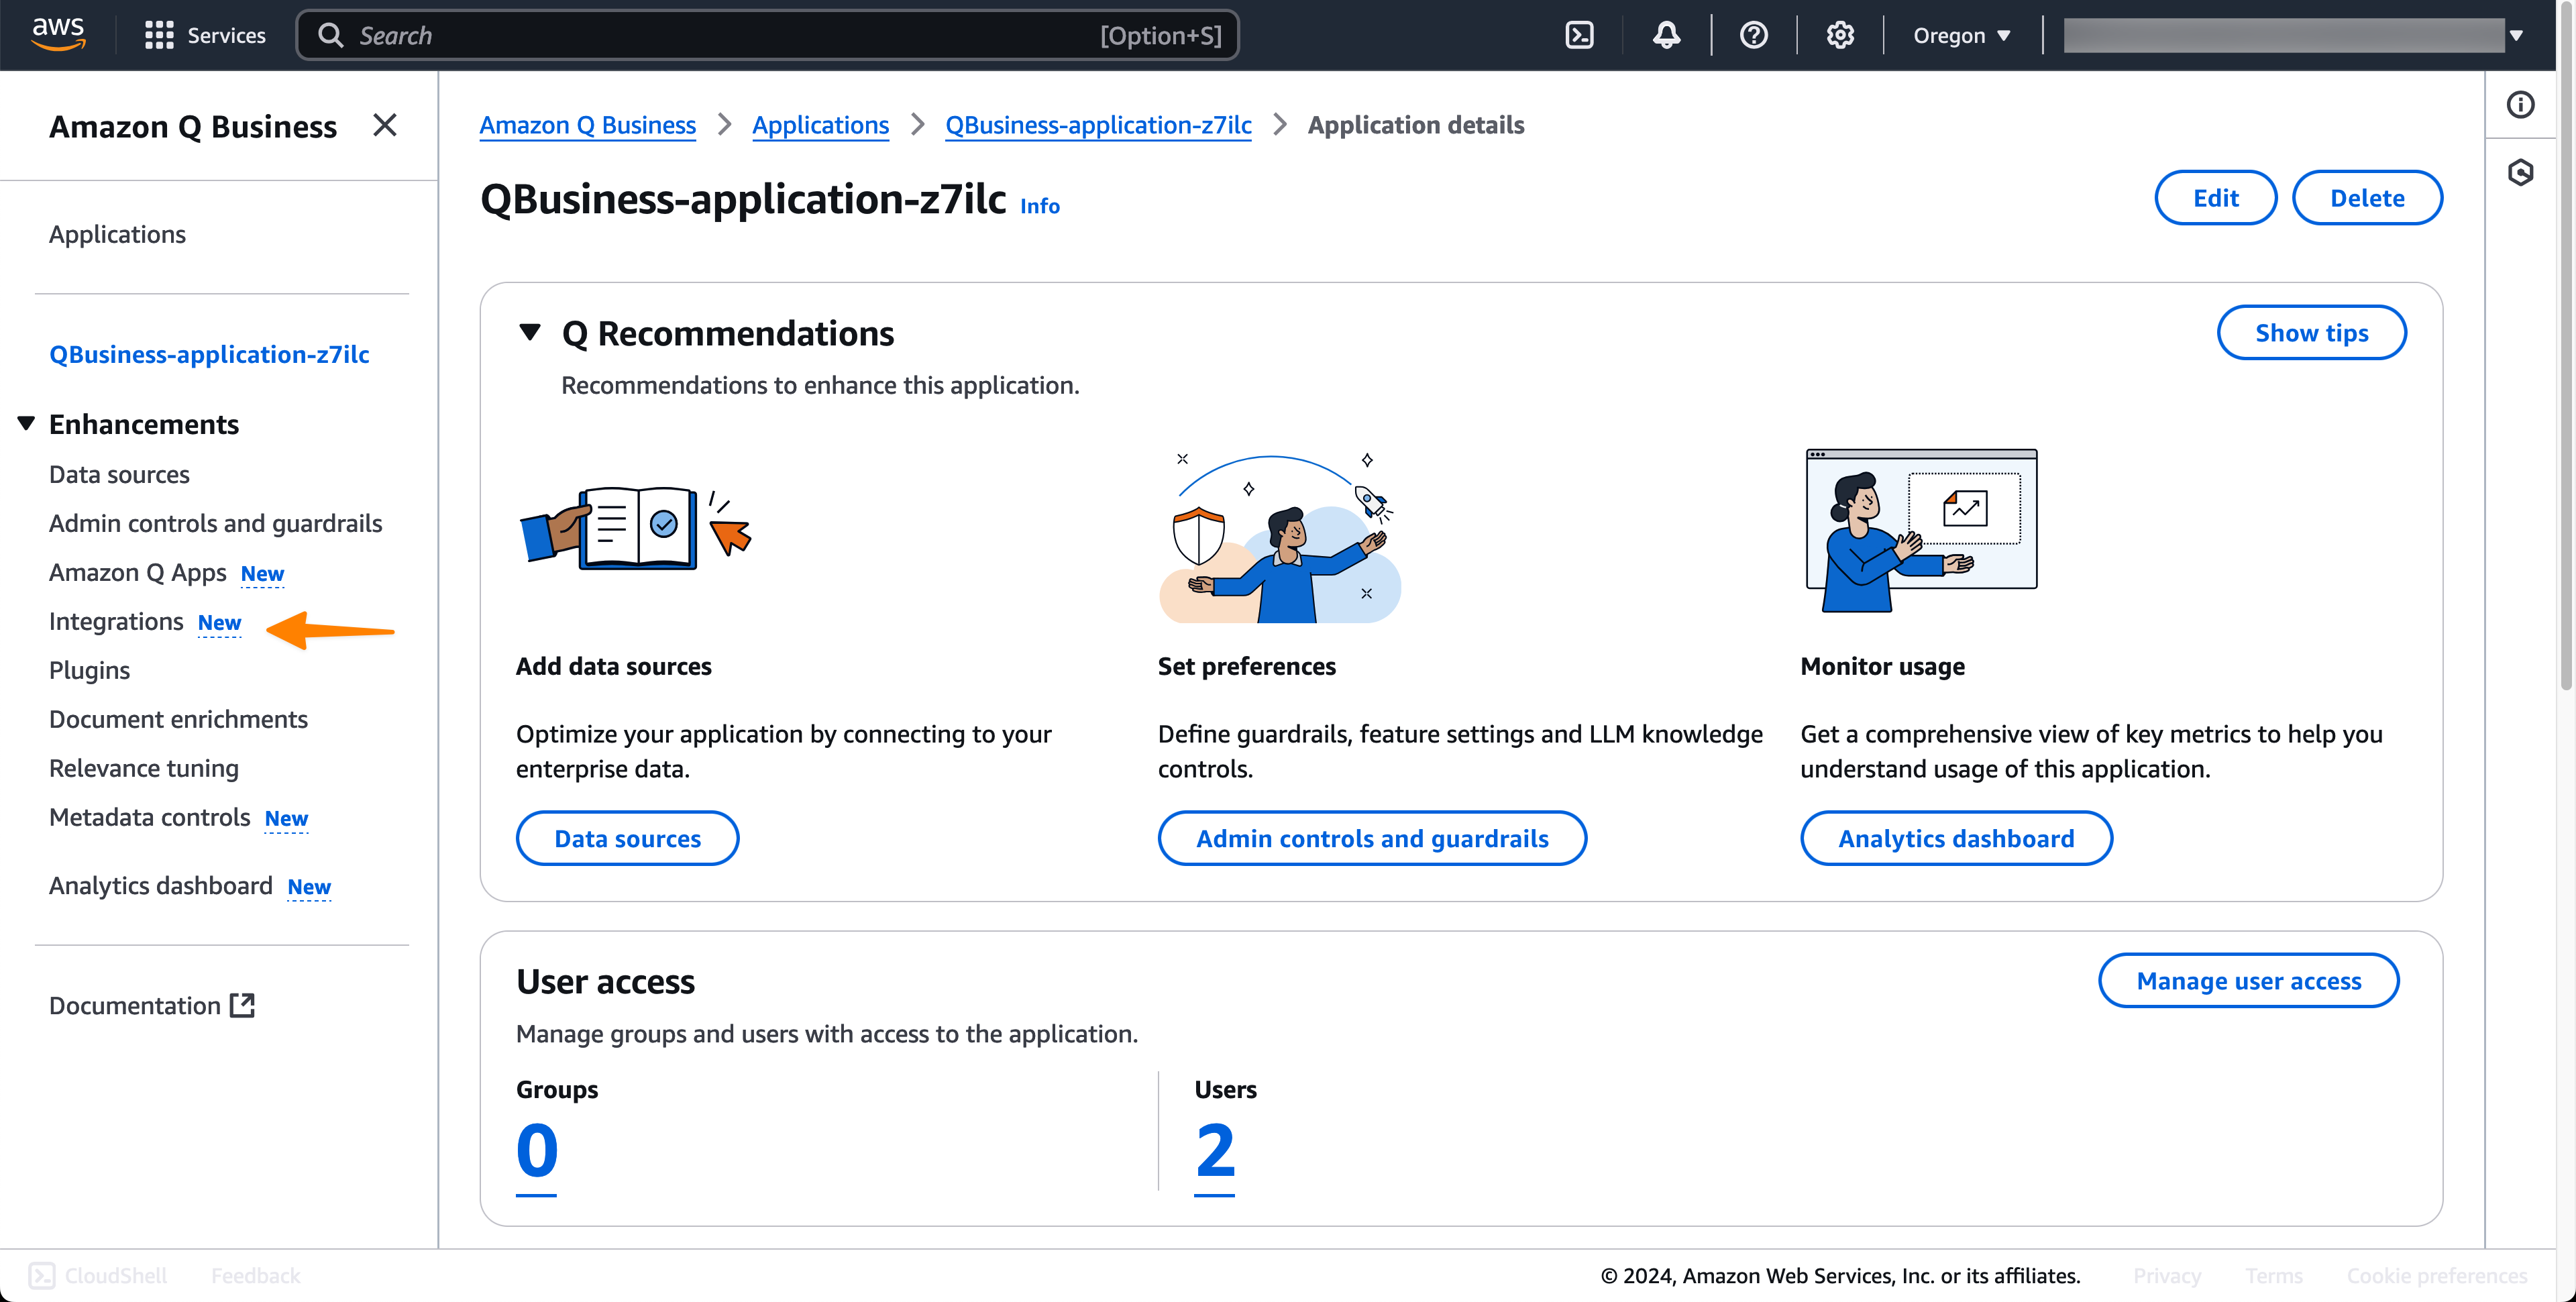The height and width of the screenshot is (1302, 2576).
Task: Open the Amazon Q hexagon icon on the right edge
Action: pyautogui.click(x=2520, y=173)
